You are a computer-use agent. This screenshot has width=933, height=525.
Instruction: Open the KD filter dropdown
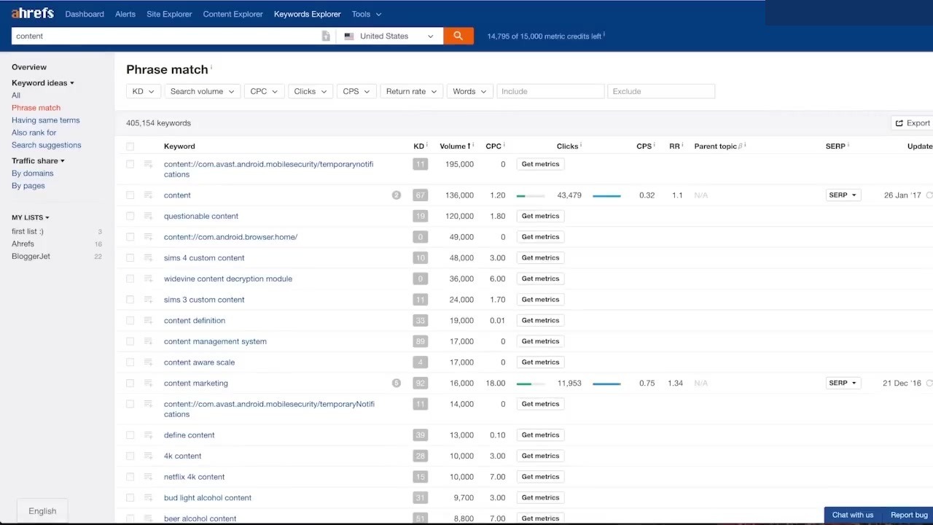click(x=144, y=91)
